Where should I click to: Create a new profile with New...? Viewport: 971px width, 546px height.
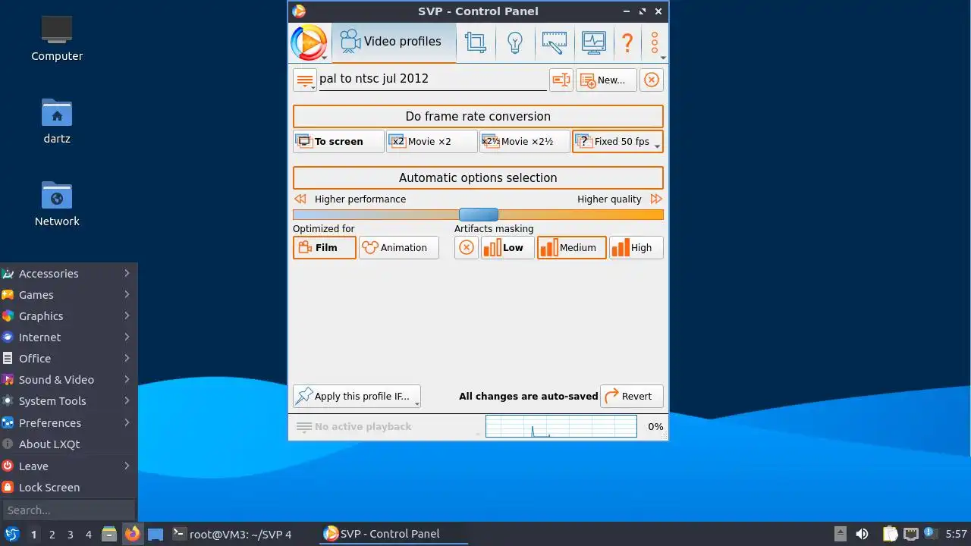click(606, 80)
